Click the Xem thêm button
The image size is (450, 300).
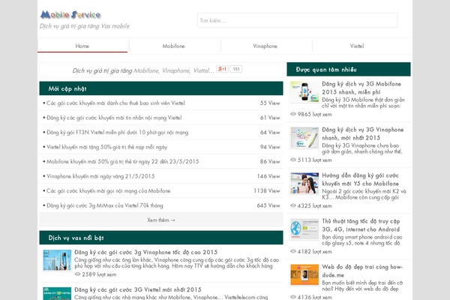(x=161, y=220)
